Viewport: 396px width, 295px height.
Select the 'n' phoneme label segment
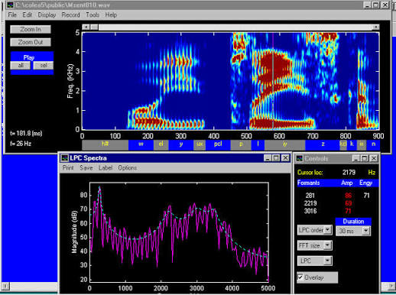pos(373,144)
